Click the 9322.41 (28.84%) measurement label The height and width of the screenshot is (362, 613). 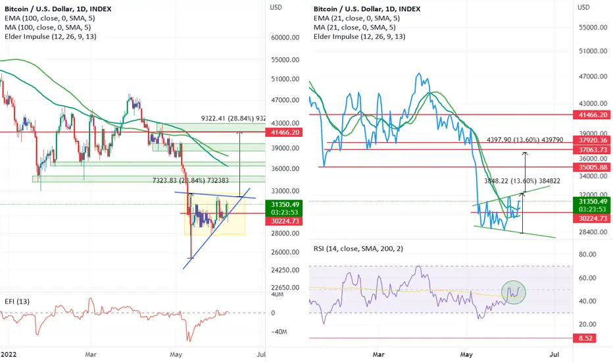point(233,118)
